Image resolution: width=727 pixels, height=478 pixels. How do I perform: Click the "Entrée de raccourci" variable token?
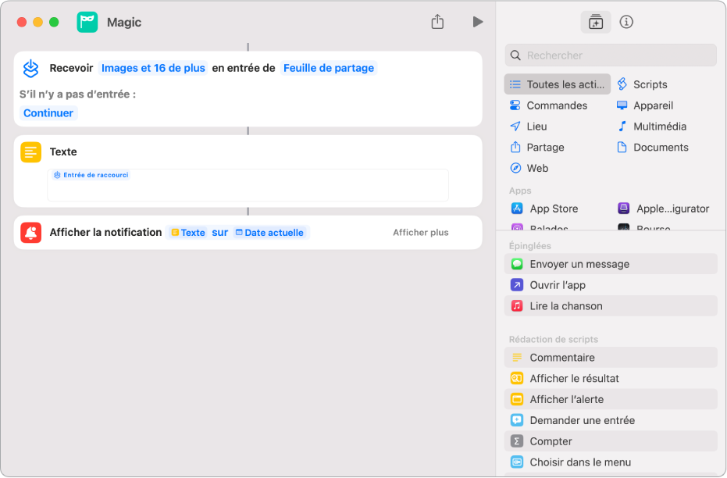point(91,175)
